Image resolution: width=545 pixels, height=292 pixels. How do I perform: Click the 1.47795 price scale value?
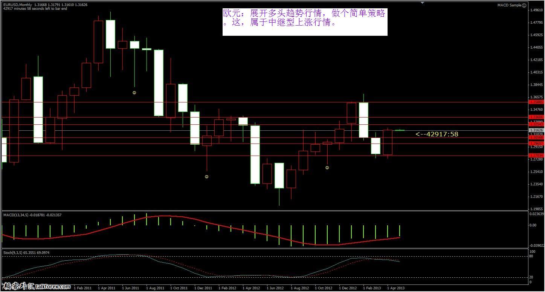coord(536,23)
